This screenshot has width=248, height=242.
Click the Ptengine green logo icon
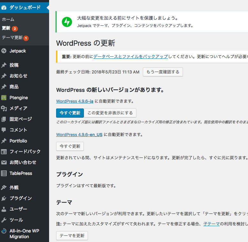coord(4,98)
